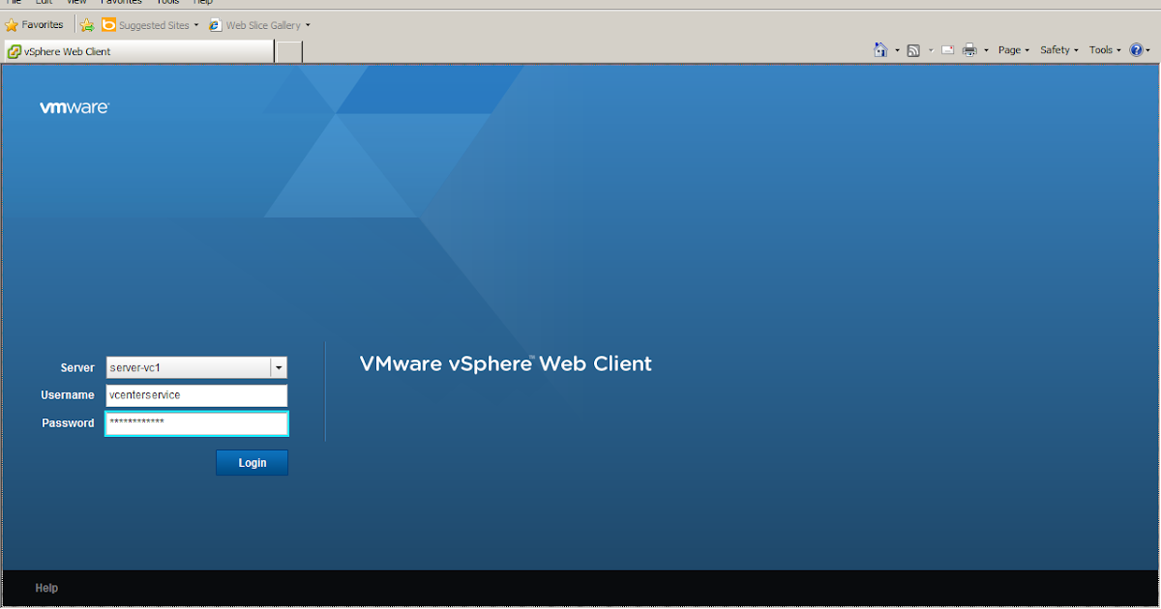Click the blue Help question mark icon
This screenshot has width=1161, height=609.
point(1136,50)
